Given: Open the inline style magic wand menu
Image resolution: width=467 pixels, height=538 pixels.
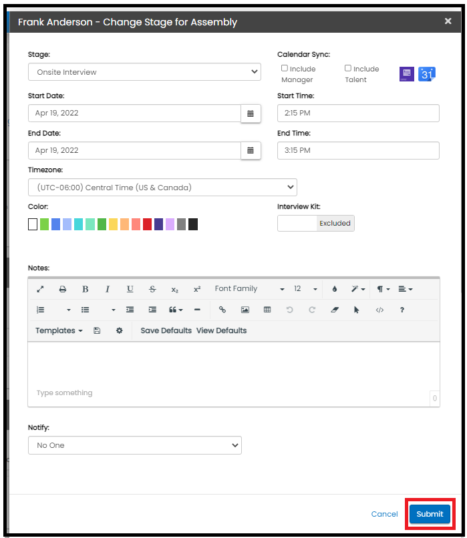Looking at the screenshot, I should 358,289.
